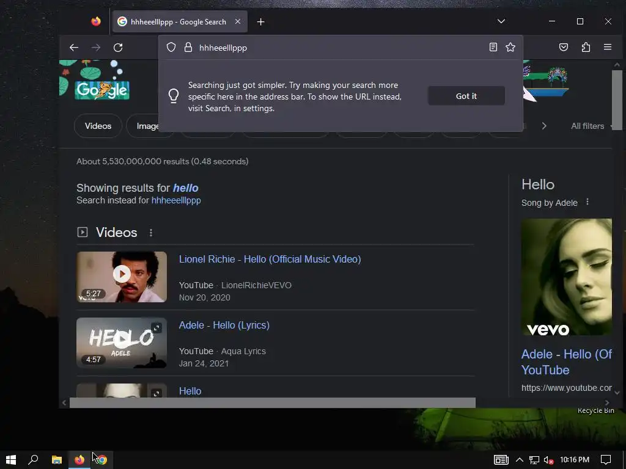Open File Explorer from taskbar
This screenshot has height=469, width=626.
(57, 460)
